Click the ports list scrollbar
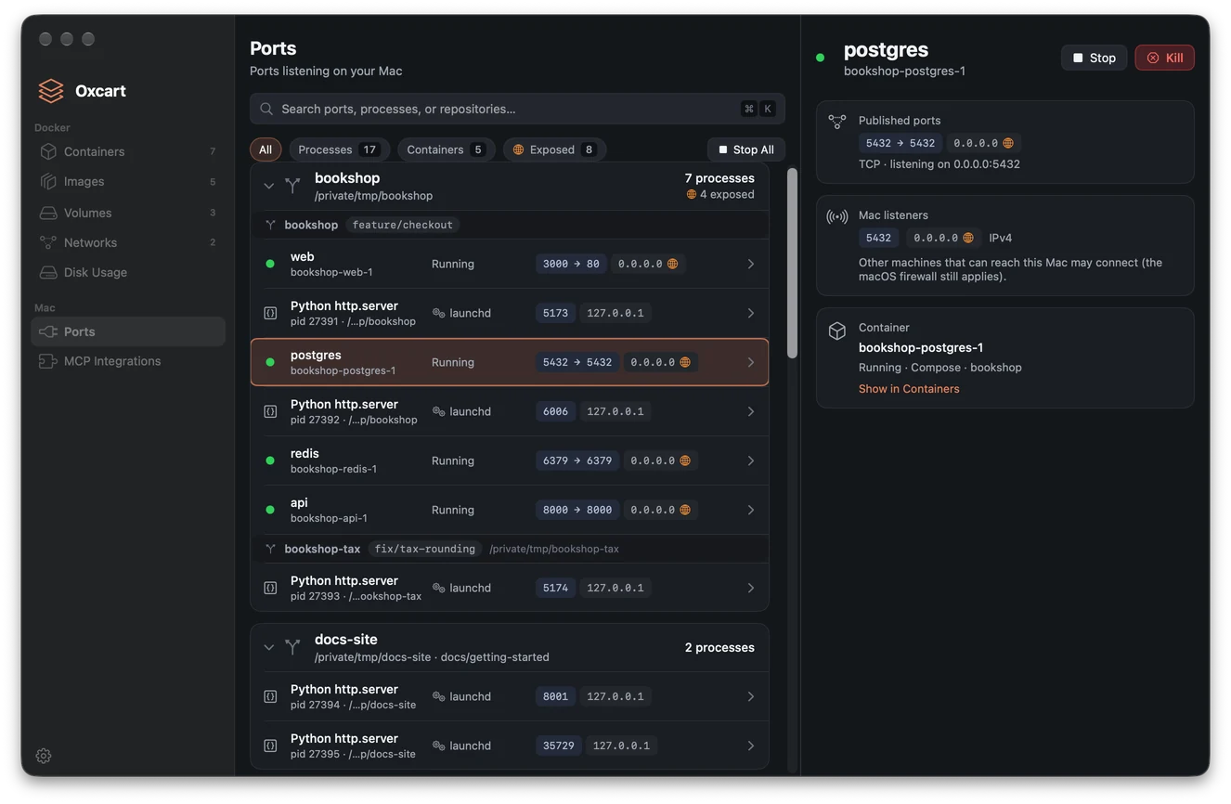This screenshot has width=1231, height=804. point(792,264)
